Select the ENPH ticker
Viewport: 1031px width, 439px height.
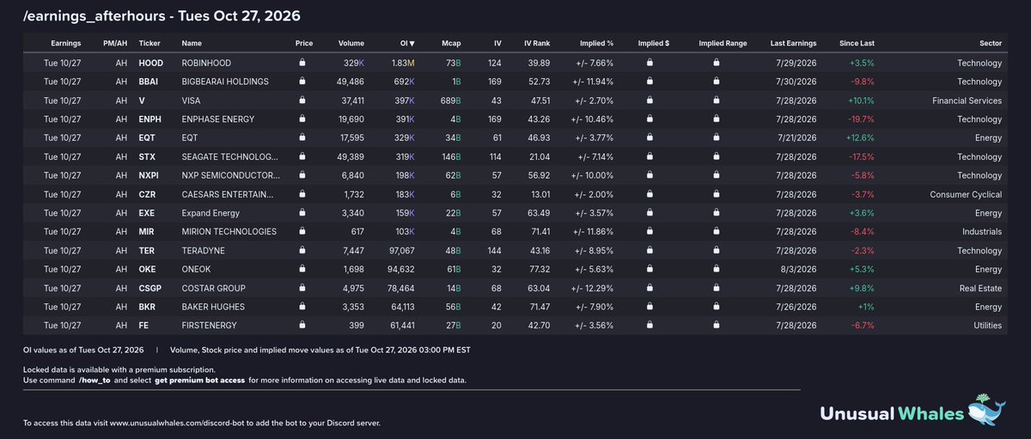(x=150, y=119)
